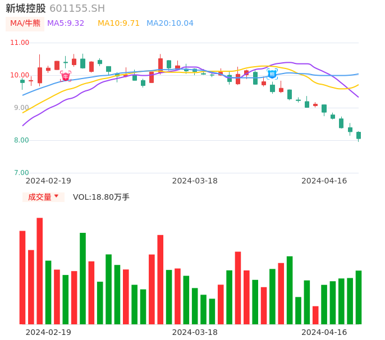The width and height of the screenshot is (385, 340).
Task: Click the last green volume bar
Action: click(x=359, y=297)
